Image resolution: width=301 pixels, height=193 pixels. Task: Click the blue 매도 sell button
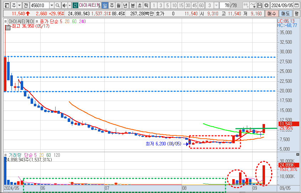coord(285,14)
